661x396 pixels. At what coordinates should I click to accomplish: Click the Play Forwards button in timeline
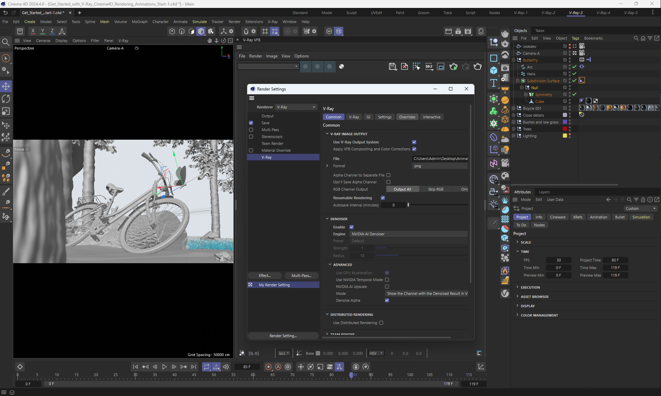click(164, 367)
